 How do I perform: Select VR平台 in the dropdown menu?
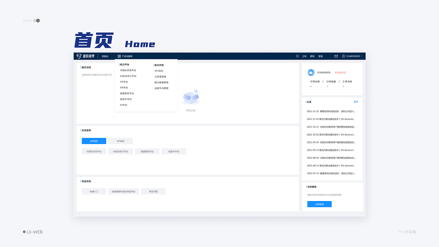(124, 82)
